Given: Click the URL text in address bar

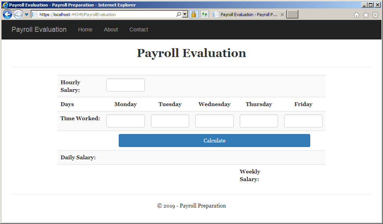Looking at the screenshot, I should click(78, 15).
